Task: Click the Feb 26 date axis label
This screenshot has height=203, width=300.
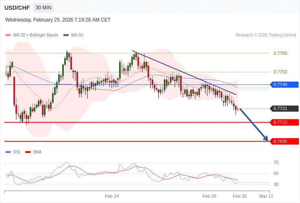Action: (x=240, y=197)
